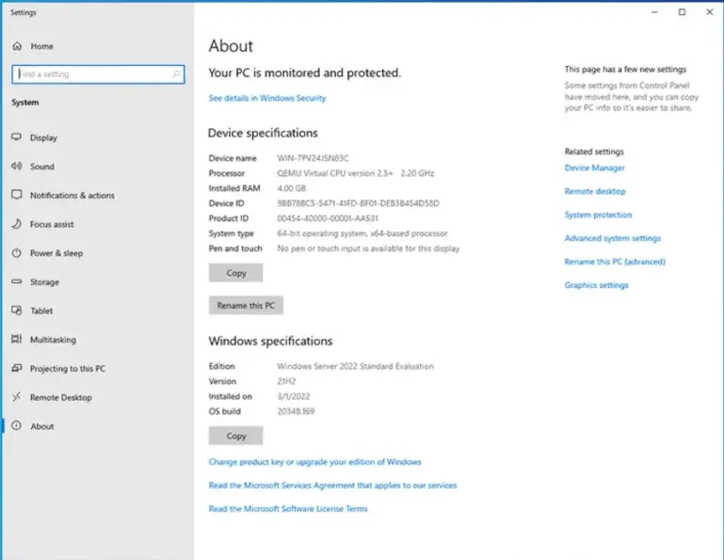The height and width of the screenshot is (560, 724).
Task: Click device name WIN-7PV24JSN83C value
Action: tap(314, 158)
